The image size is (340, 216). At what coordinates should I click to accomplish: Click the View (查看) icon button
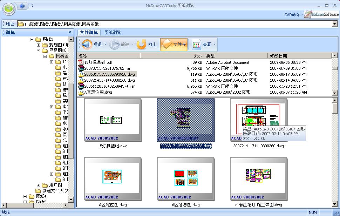click(x=197, y=45)
